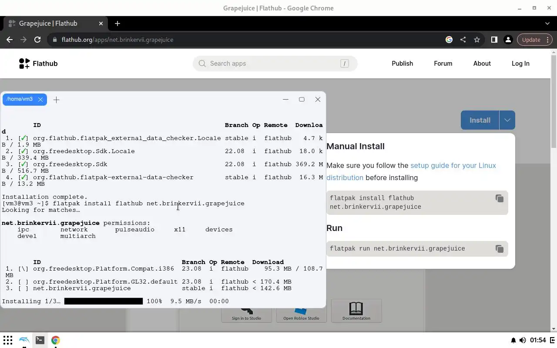
Task: Maximize the terminal window
Action: click(x=302, y=99)
